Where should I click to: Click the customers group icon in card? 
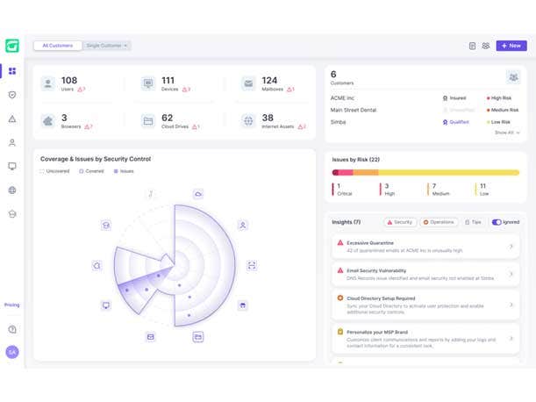[512, 77]
